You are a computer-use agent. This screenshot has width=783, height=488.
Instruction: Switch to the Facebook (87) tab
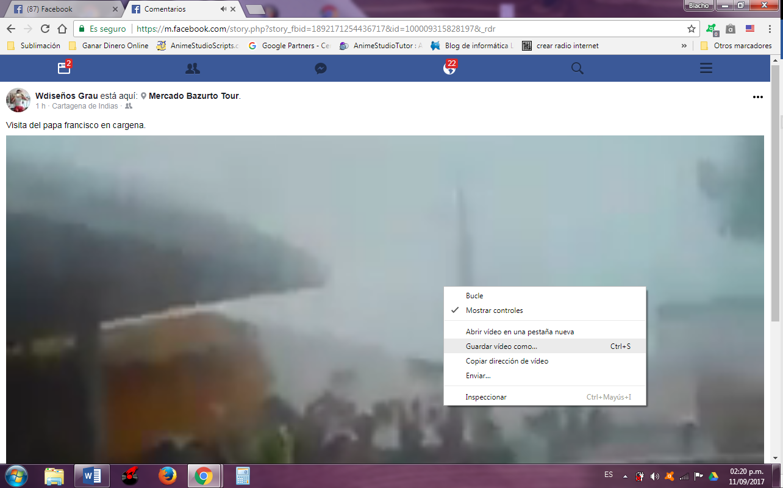click(61, 9)
